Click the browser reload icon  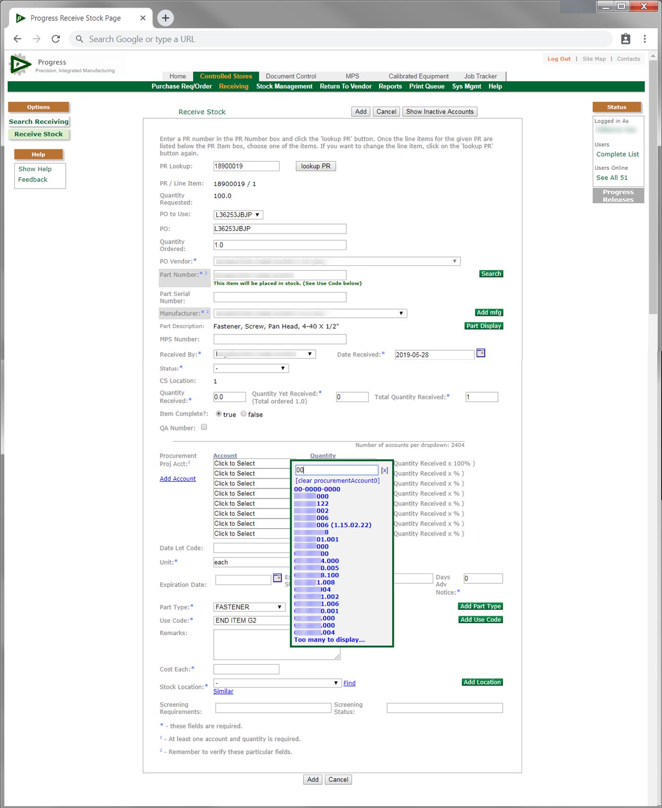pyautogui.click(x=56, y=39)
